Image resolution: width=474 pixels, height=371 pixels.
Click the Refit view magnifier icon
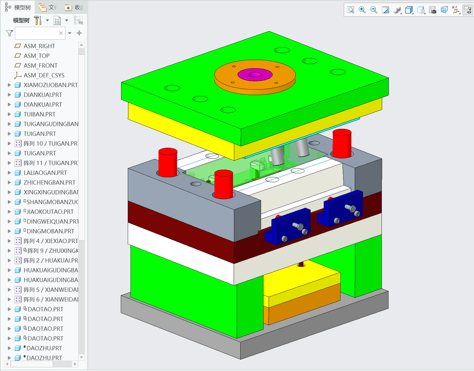pyautogui.click(x=351, y=10)
